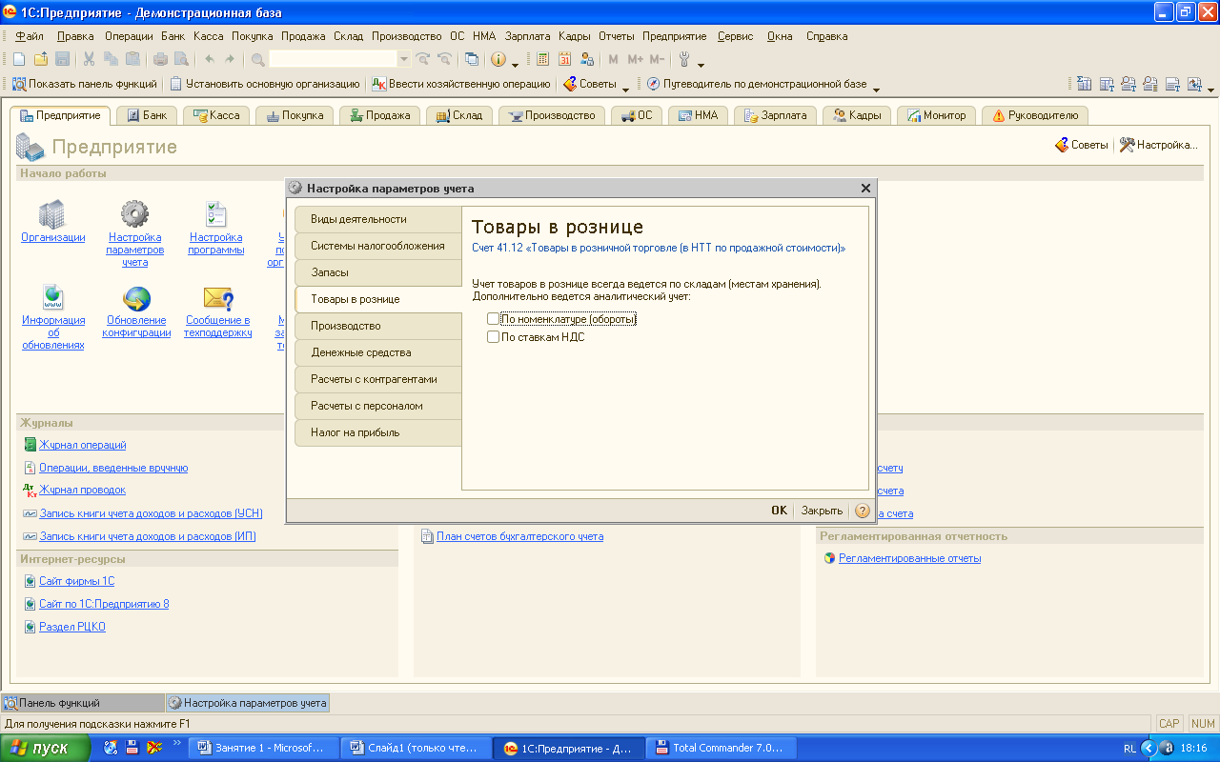Image resolution: width=1220 pixels, height=762 pixels.
Task: Click Ввести хозяйственную операцию button
Action: (461, 84)
